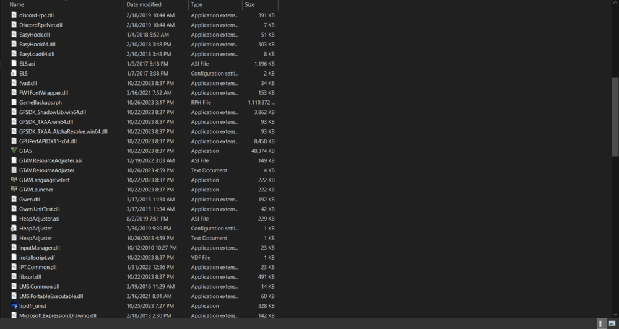619x329 pixels.
Task: Click the discord-rpc.dll file icon
Action: (x=14, y=15)
